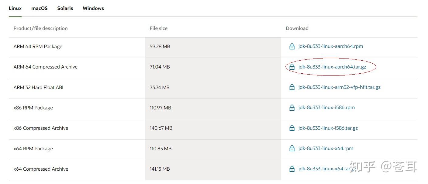Screen dimensions: 428x184
Task: Download jdk-8u333-linux-arm32-vfp-hflt.tar.gz
Action: [x=339, y=87]
